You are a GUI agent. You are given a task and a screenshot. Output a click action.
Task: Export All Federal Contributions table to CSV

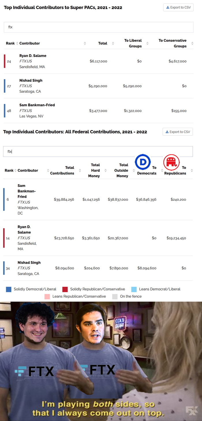[178, 132]
